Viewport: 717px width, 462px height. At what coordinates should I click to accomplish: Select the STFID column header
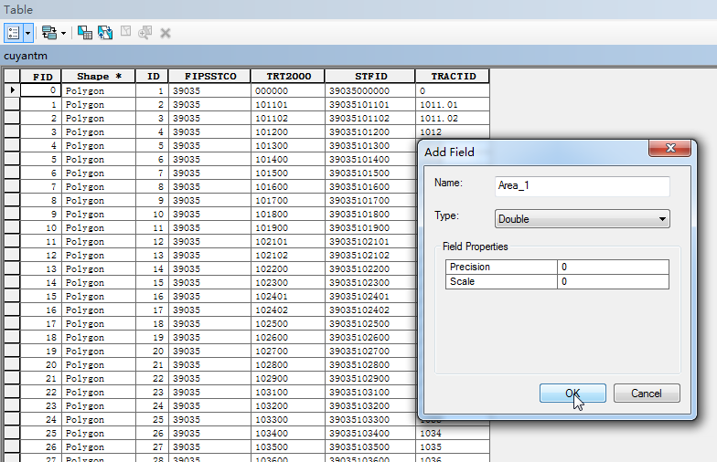click(369, 77)
